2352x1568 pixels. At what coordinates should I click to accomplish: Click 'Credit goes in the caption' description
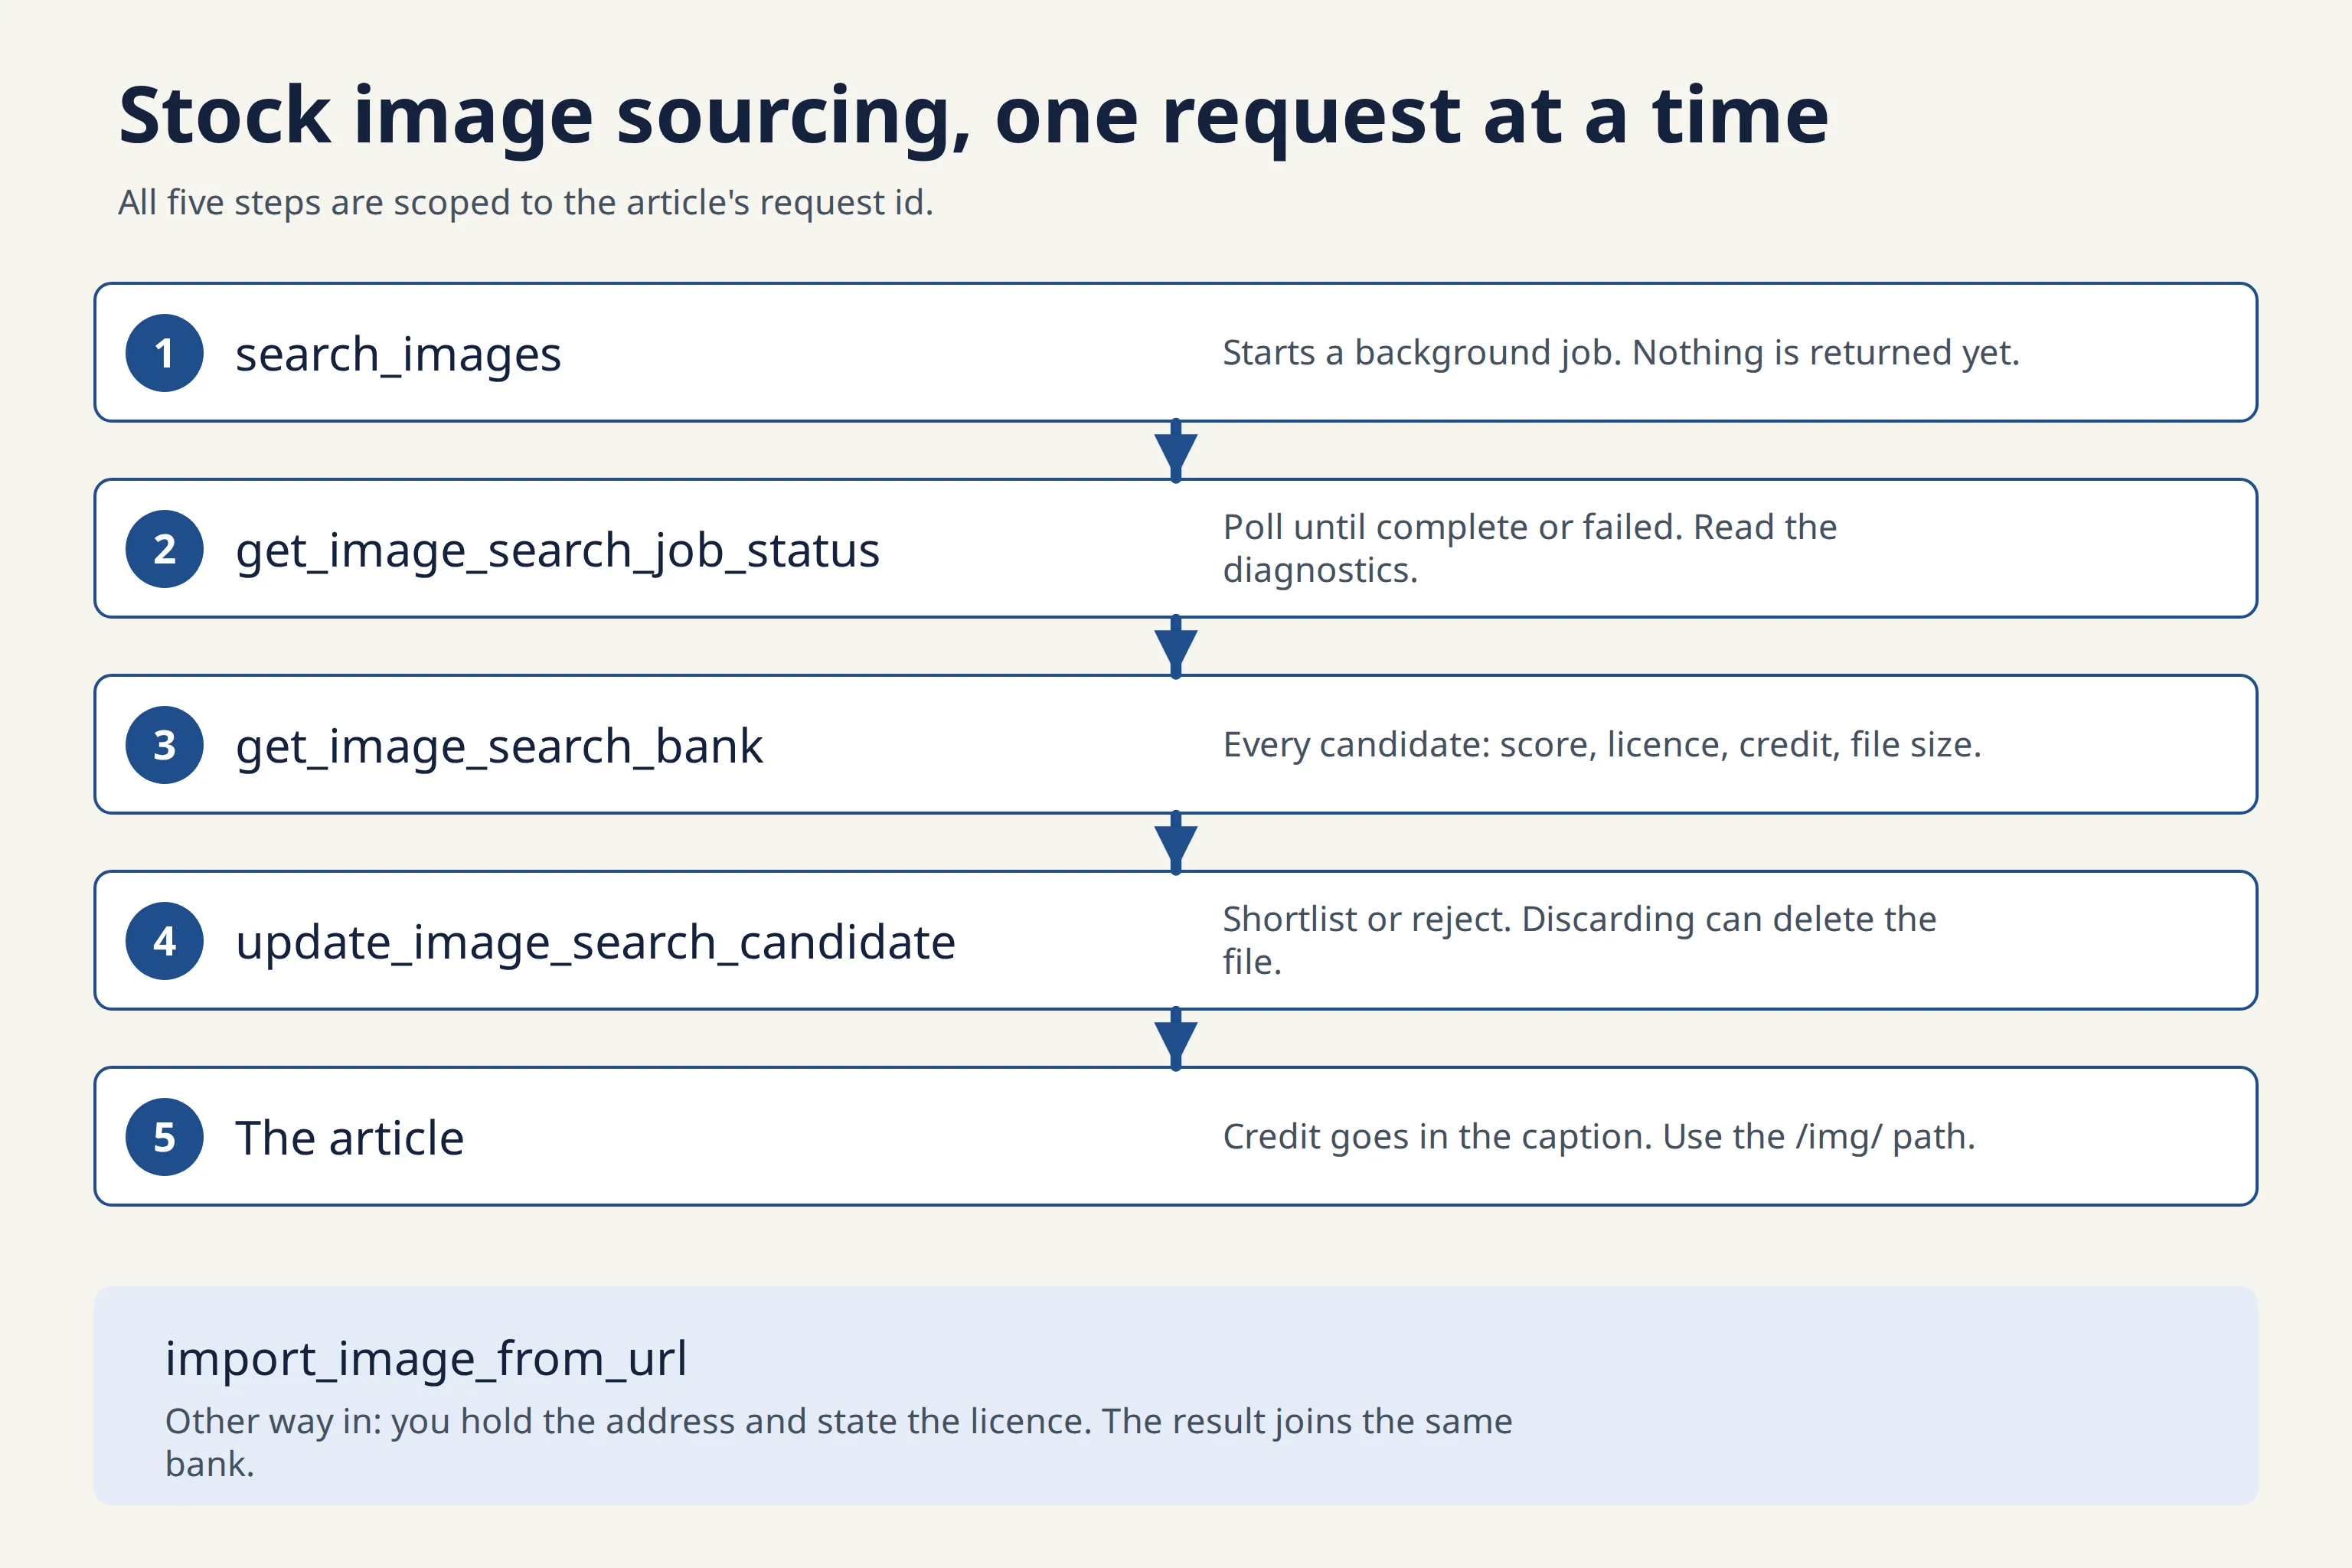pyautogui.click(x=1599, y=1137)
